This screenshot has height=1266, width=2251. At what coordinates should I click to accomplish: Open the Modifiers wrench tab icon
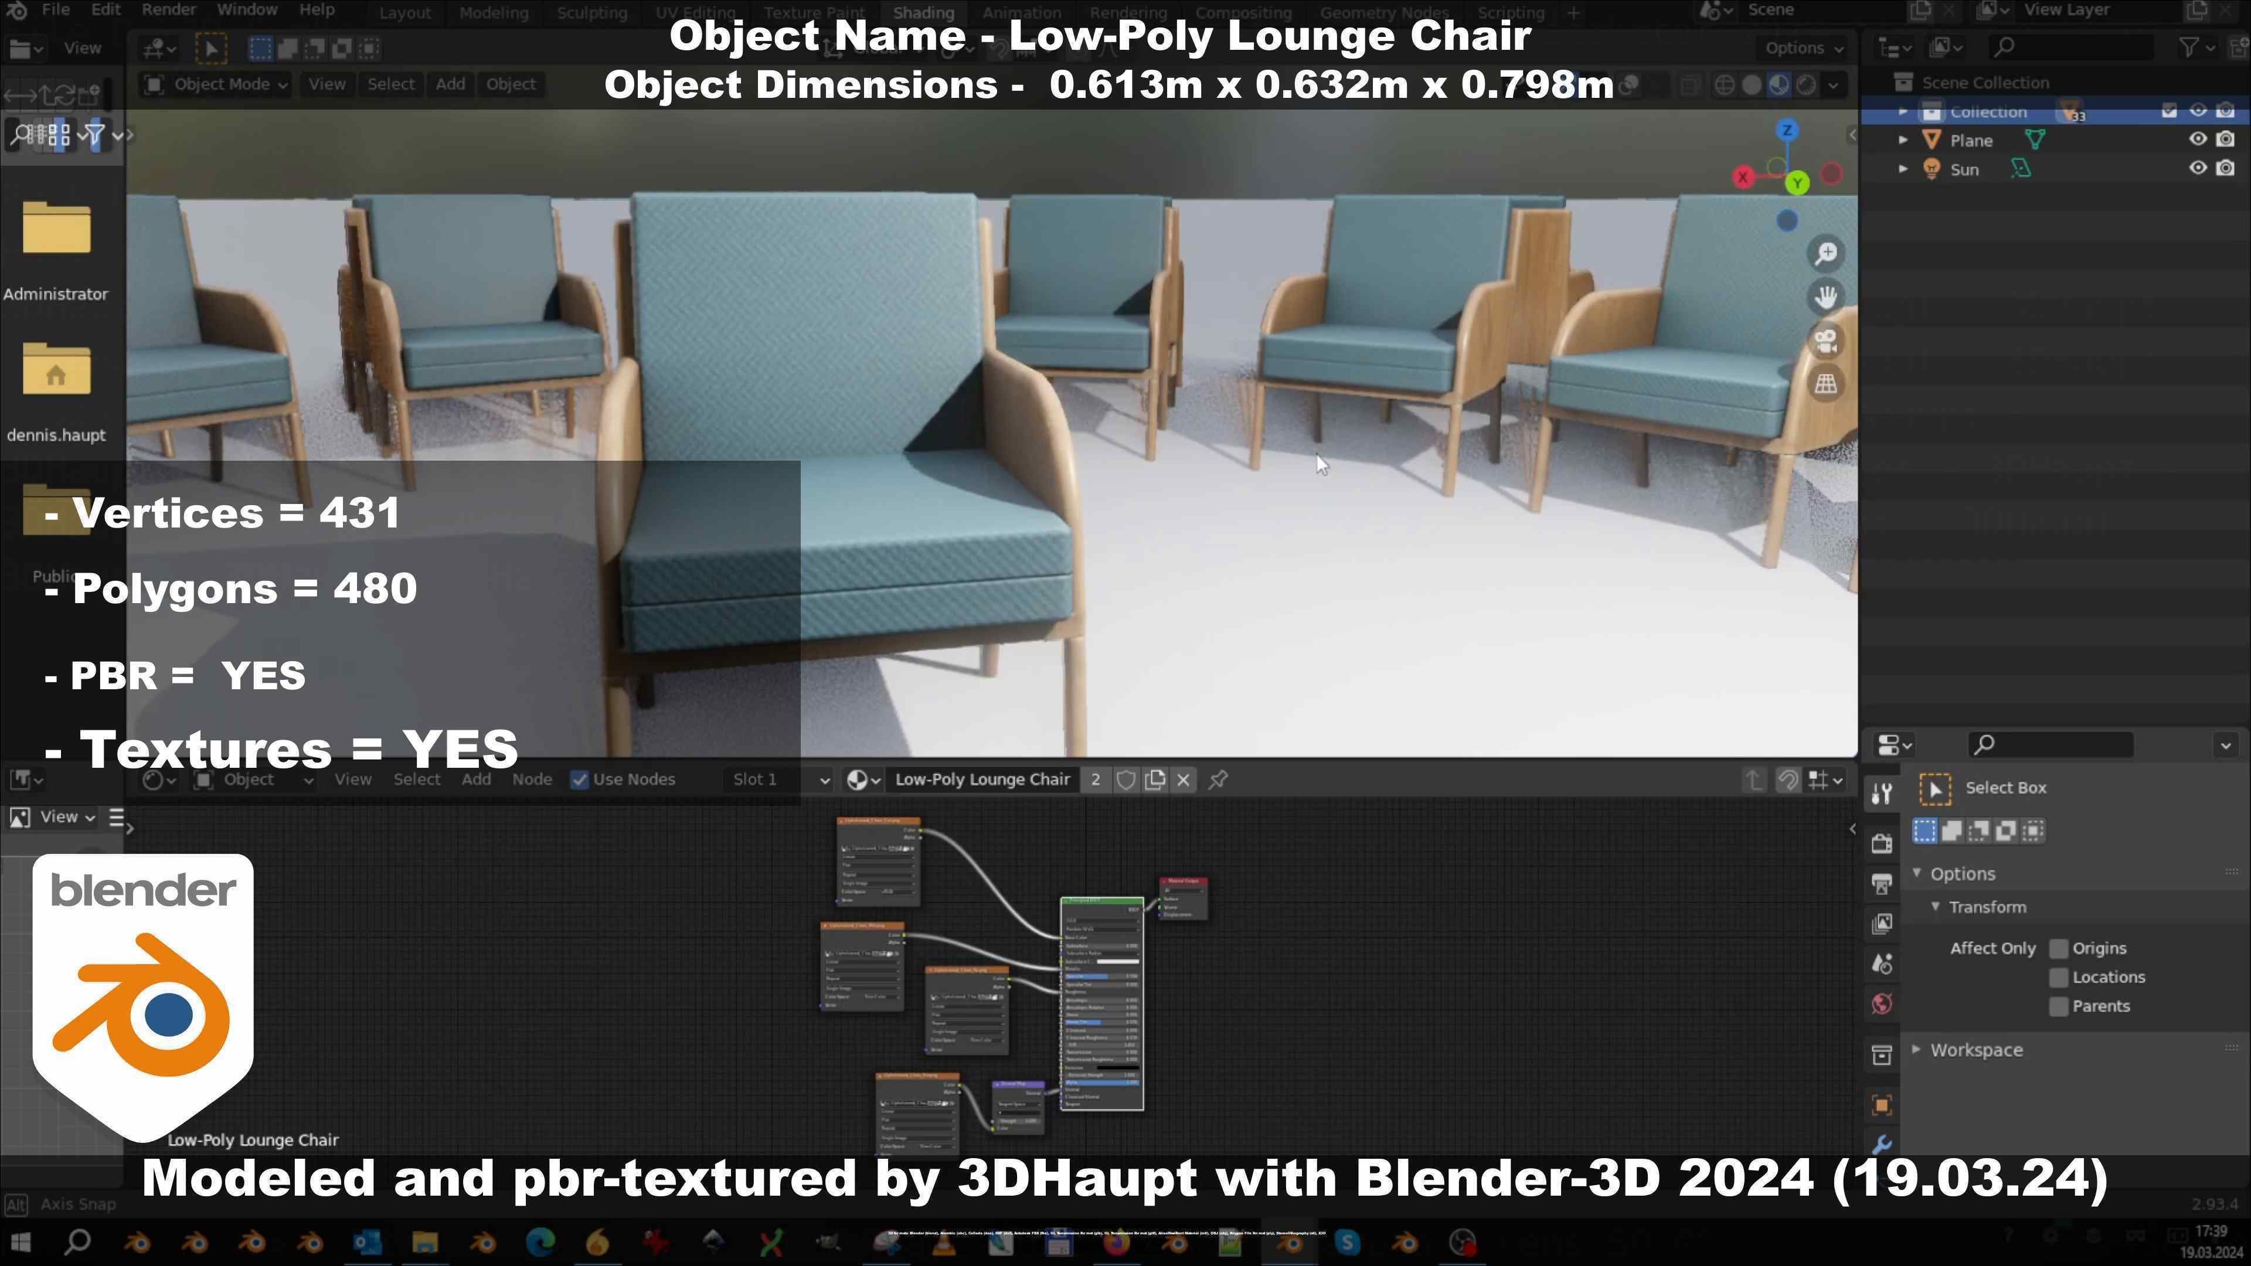(1881, 1144)
